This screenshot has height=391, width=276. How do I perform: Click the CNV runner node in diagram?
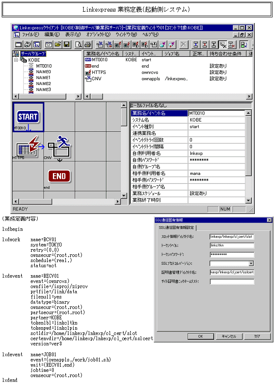coord(59,147)
